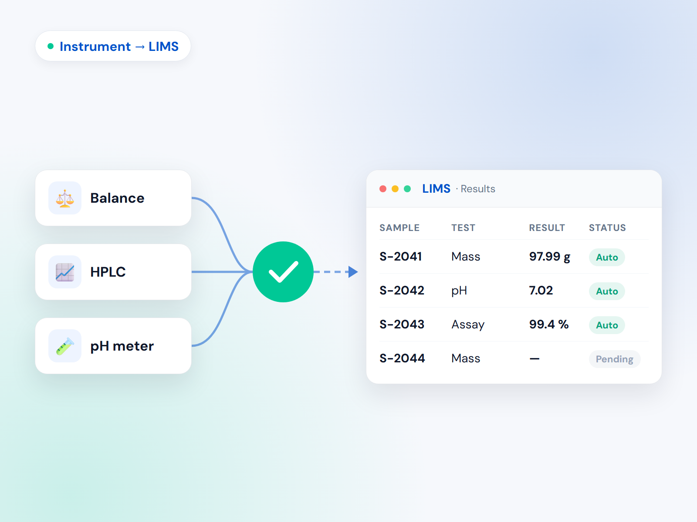Open sample S-2041
Screen dimensions: 697x522
(401, 257)
